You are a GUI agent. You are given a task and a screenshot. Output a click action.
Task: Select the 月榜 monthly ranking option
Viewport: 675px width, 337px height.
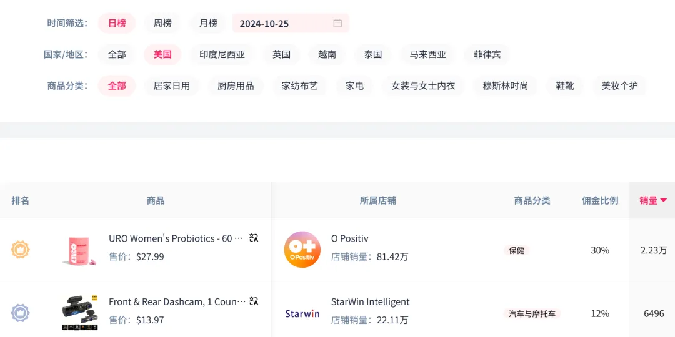tap(208, 23)
